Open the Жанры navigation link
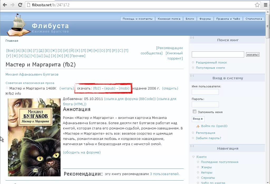This screenshot has width=270, height=184. (x=206, y=167)
